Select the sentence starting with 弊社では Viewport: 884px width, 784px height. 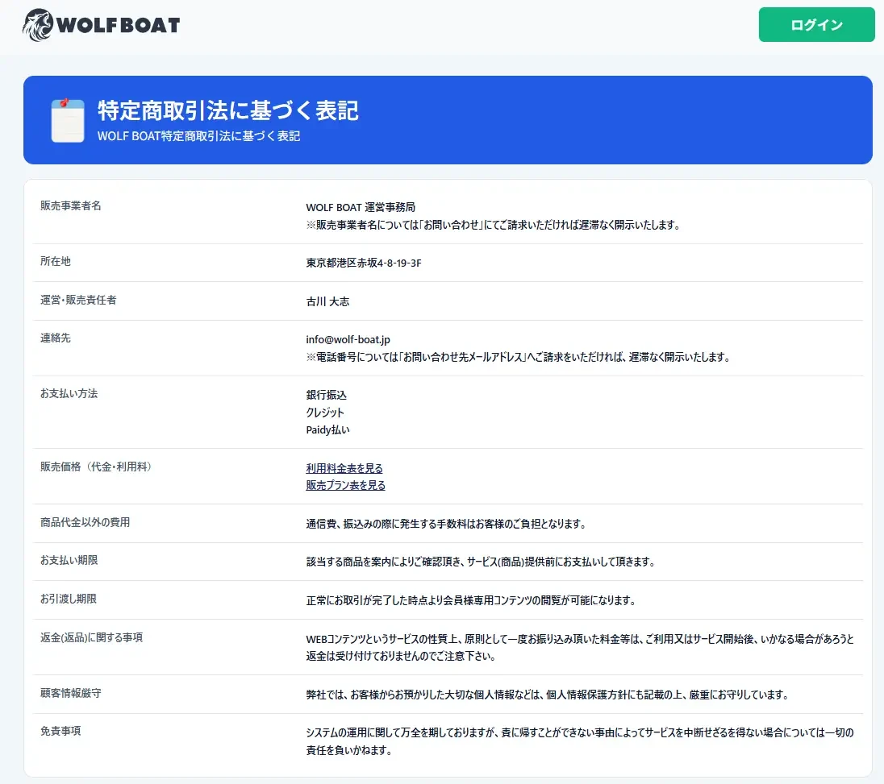[x=548, y=695]
